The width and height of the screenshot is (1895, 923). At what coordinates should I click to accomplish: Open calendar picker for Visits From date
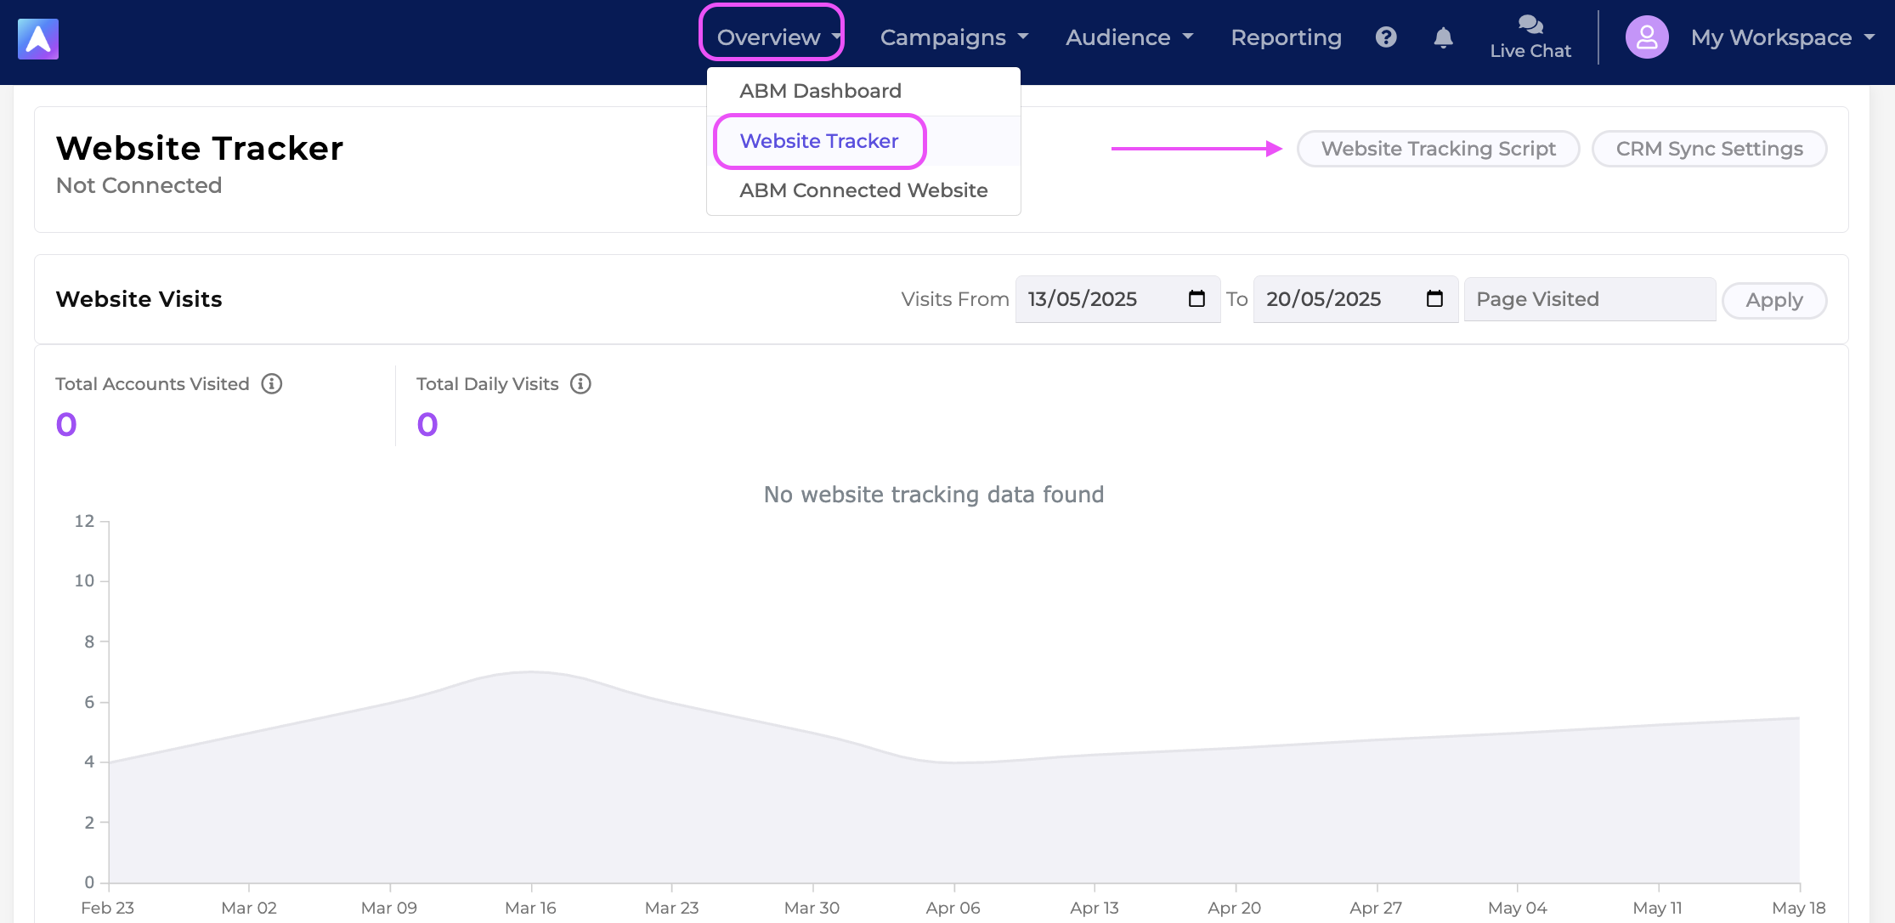pos(1196,299)
